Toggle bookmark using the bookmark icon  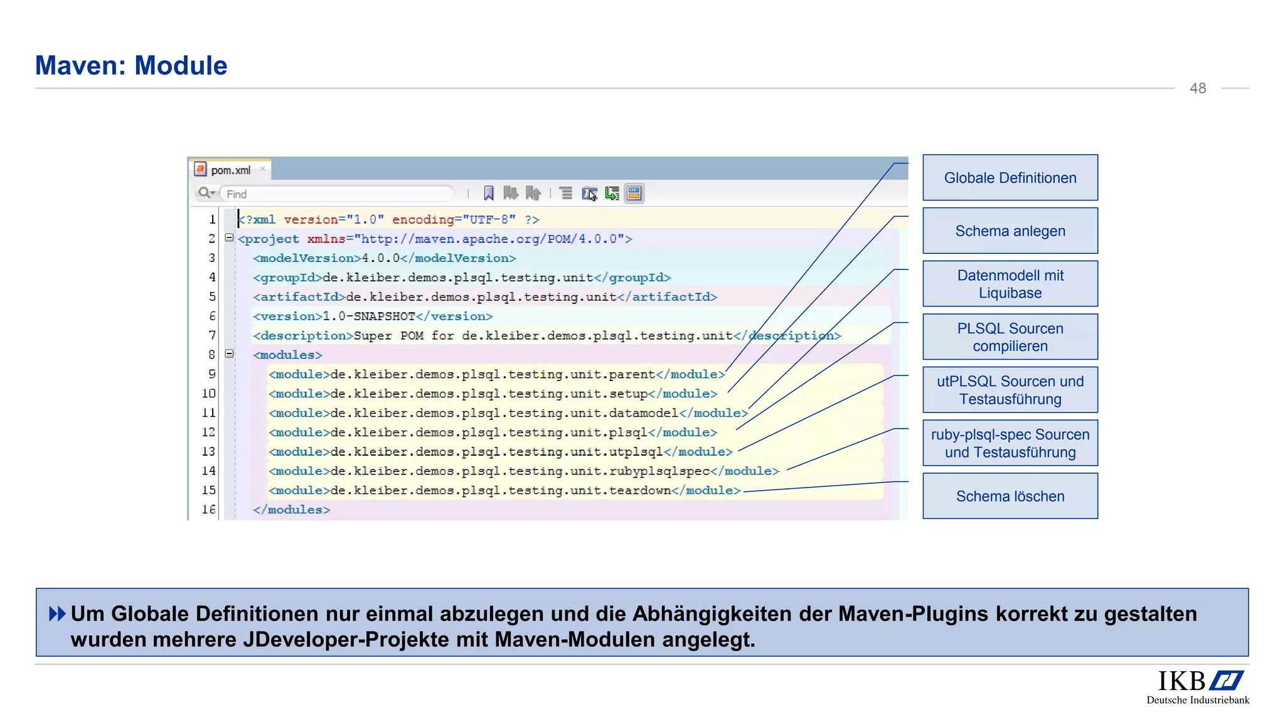(x=489, y=193)
